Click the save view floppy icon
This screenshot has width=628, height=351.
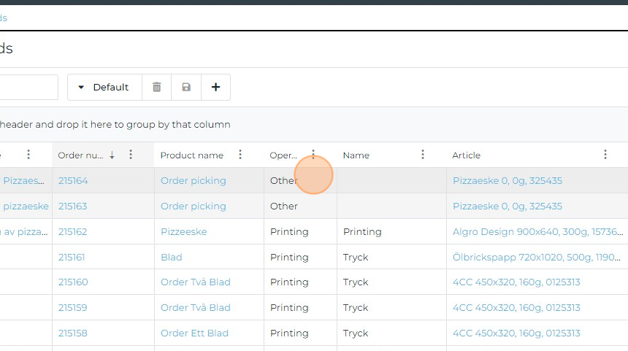186,88
